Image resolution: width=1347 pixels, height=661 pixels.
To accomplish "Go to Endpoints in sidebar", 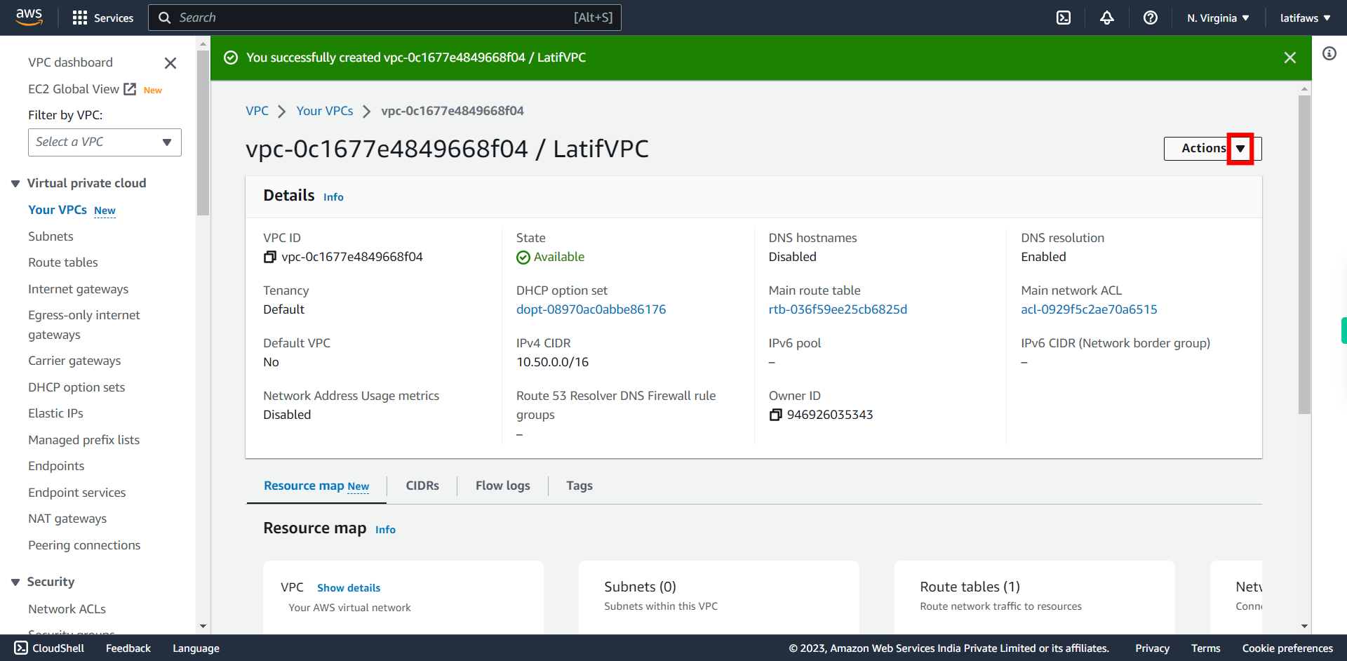I will click(x=56, y=466).
